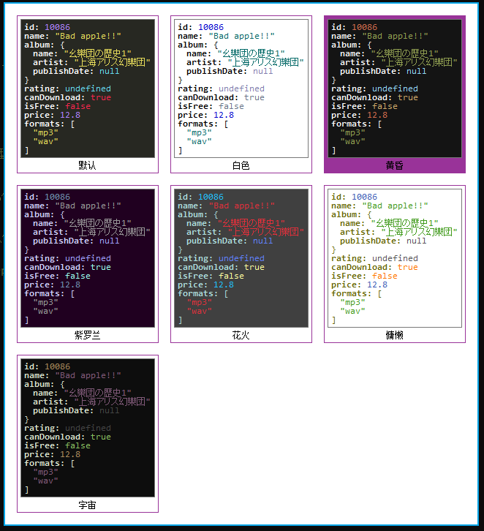484x531 pixels.
Task: Choose the 白色 theme preview thumbnail
Action: click(x=241, y=88)
